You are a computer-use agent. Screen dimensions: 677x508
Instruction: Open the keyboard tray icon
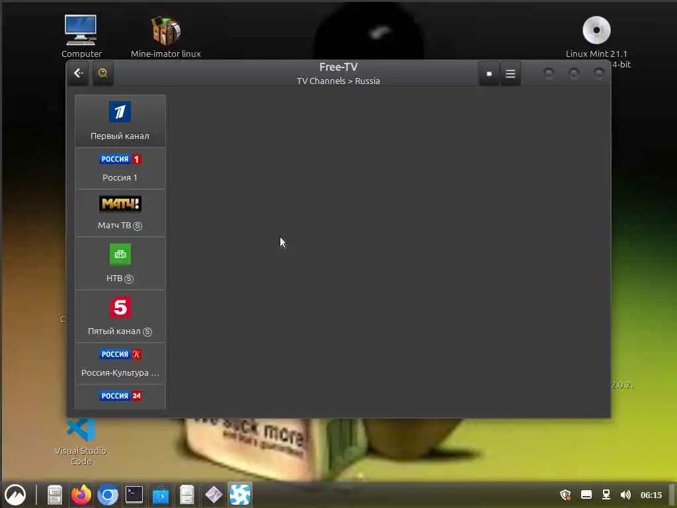(x=586, y=495)
